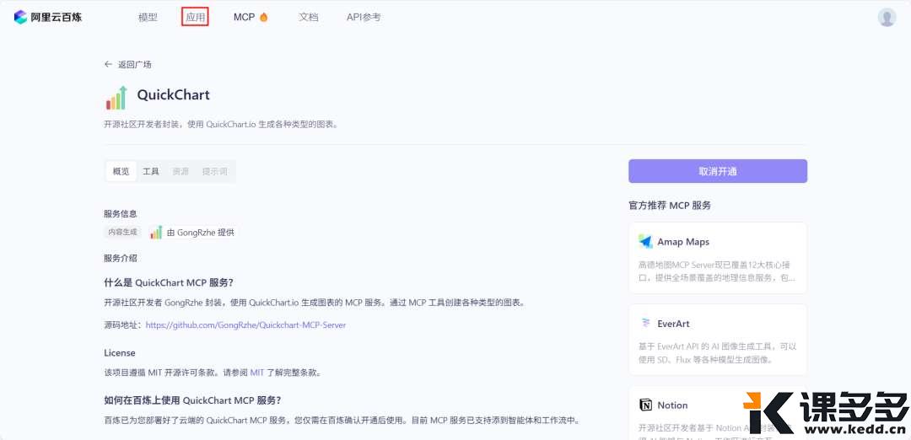The height and width of the screenshot is (440, 911).
Task: Click the QuickChart bar chart logo
Action: pyautogui.click(x=116, y=98)
